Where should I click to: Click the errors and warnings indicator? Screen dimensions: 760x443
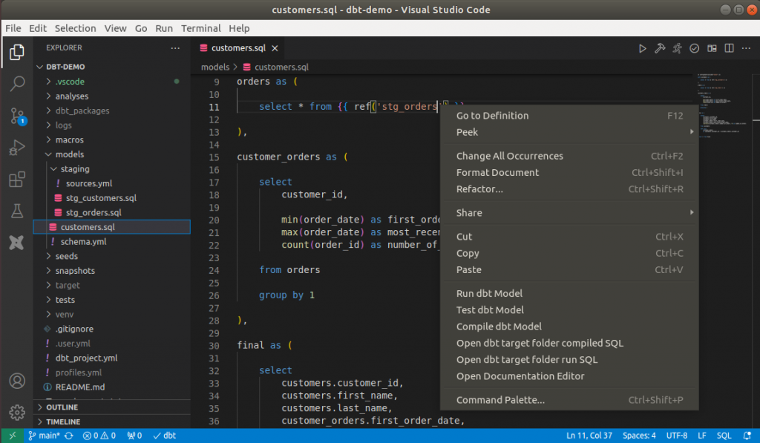pyautogui.click(x=99, y=436)
